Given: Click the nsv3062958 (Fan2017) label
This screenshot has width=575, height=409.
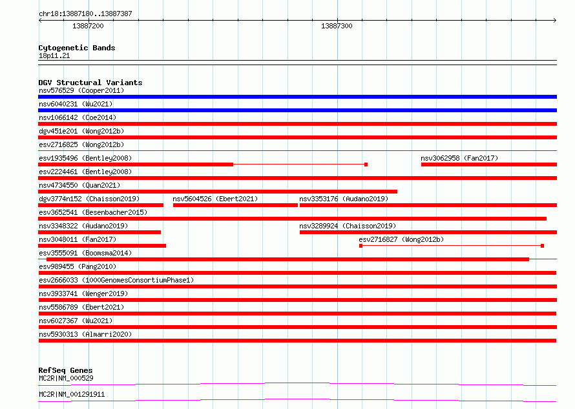Looking at the screenshot, I should pos(459,158).
